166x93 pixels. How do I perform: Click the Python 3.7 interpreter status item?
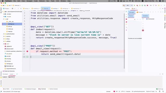tap(150, 91)
